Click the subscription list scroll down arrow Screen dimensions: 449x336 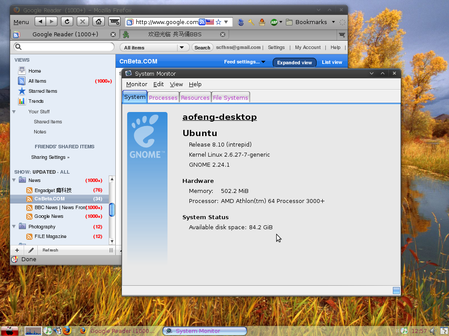coord(112,241)
